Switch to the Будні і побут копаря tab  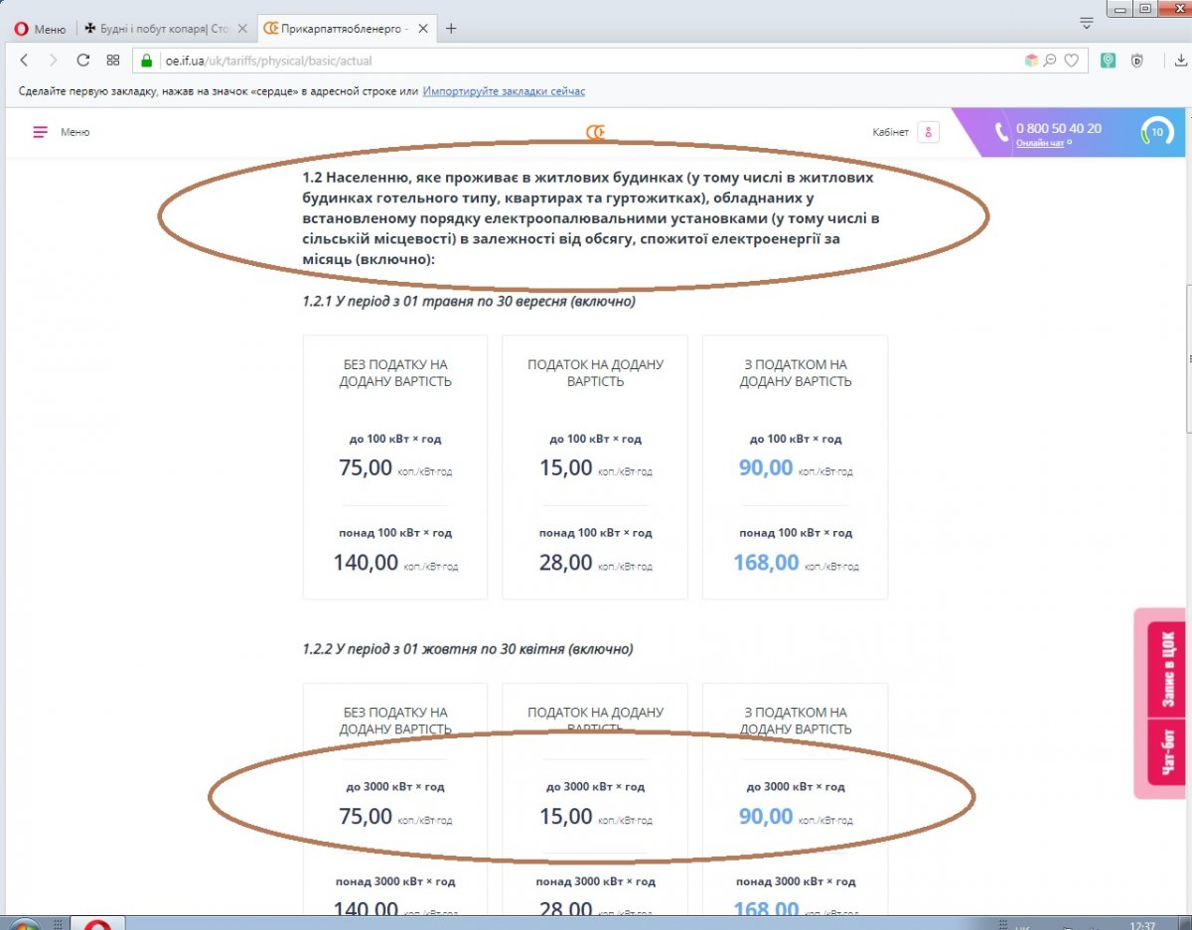click(164, 29)
